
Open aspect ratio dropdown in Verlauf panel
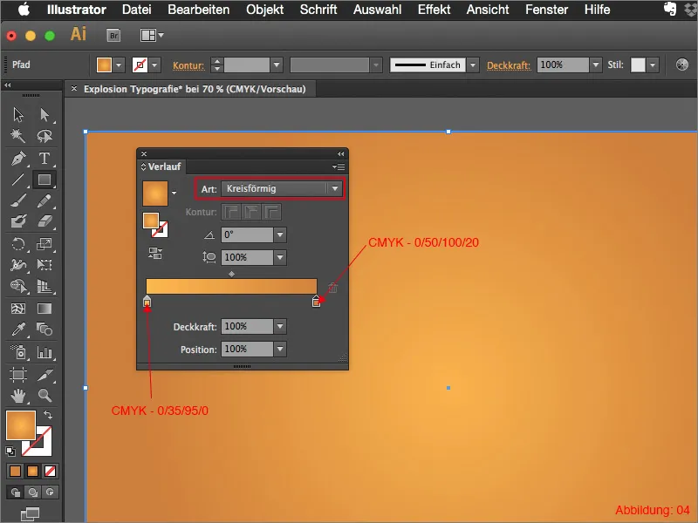click(280, 257)
